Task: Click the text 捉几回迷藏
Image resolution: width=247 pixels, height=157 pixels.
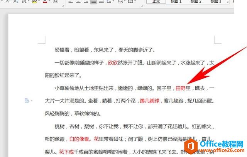Action: [200, 101]
